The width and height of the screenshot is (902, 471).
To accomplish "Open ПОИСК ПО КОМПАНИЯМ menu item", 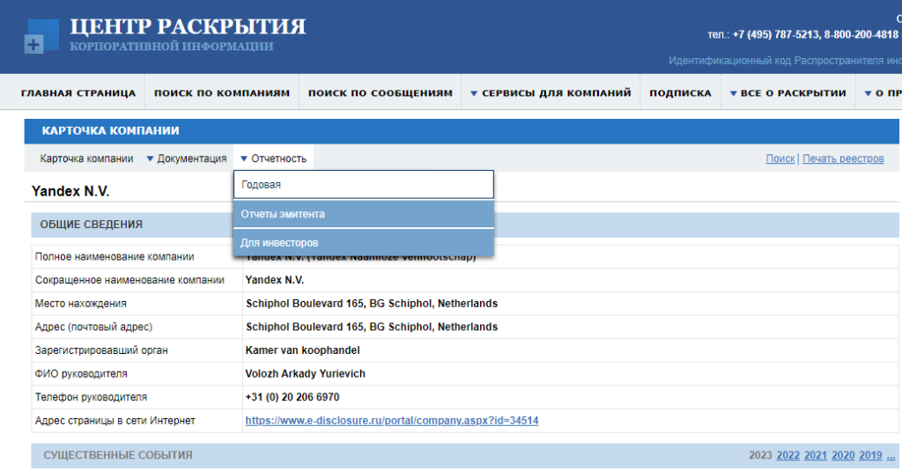I will 222,92.
